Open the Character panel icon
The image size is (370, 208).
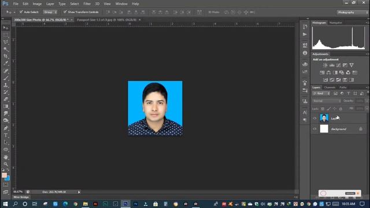(305, 113)
